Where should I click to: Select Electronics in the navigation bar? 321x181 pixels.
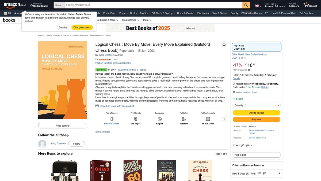tap(203, 13)
